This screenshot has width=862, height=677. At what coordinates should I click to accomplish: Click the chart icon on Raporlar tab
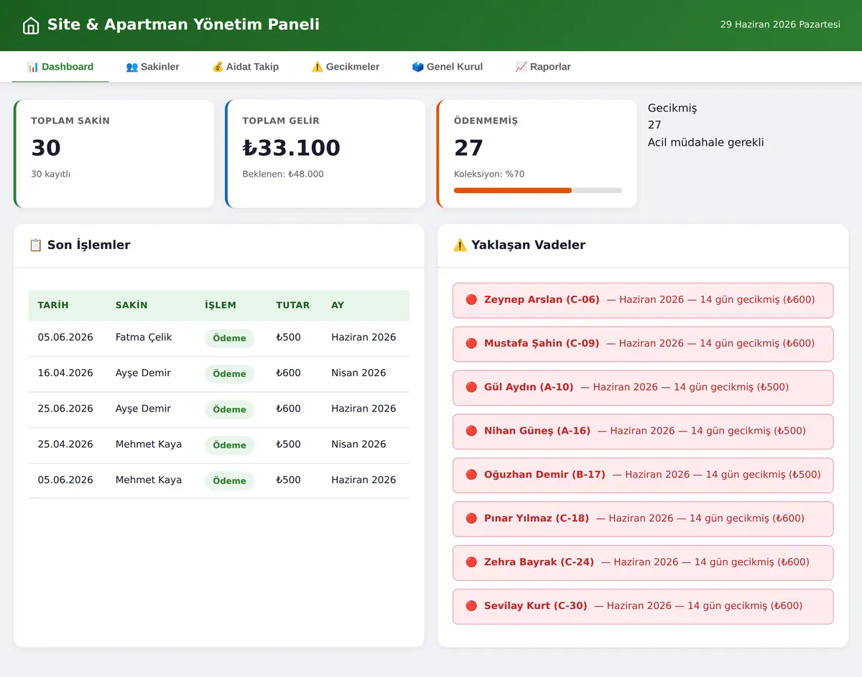point(521,67)
